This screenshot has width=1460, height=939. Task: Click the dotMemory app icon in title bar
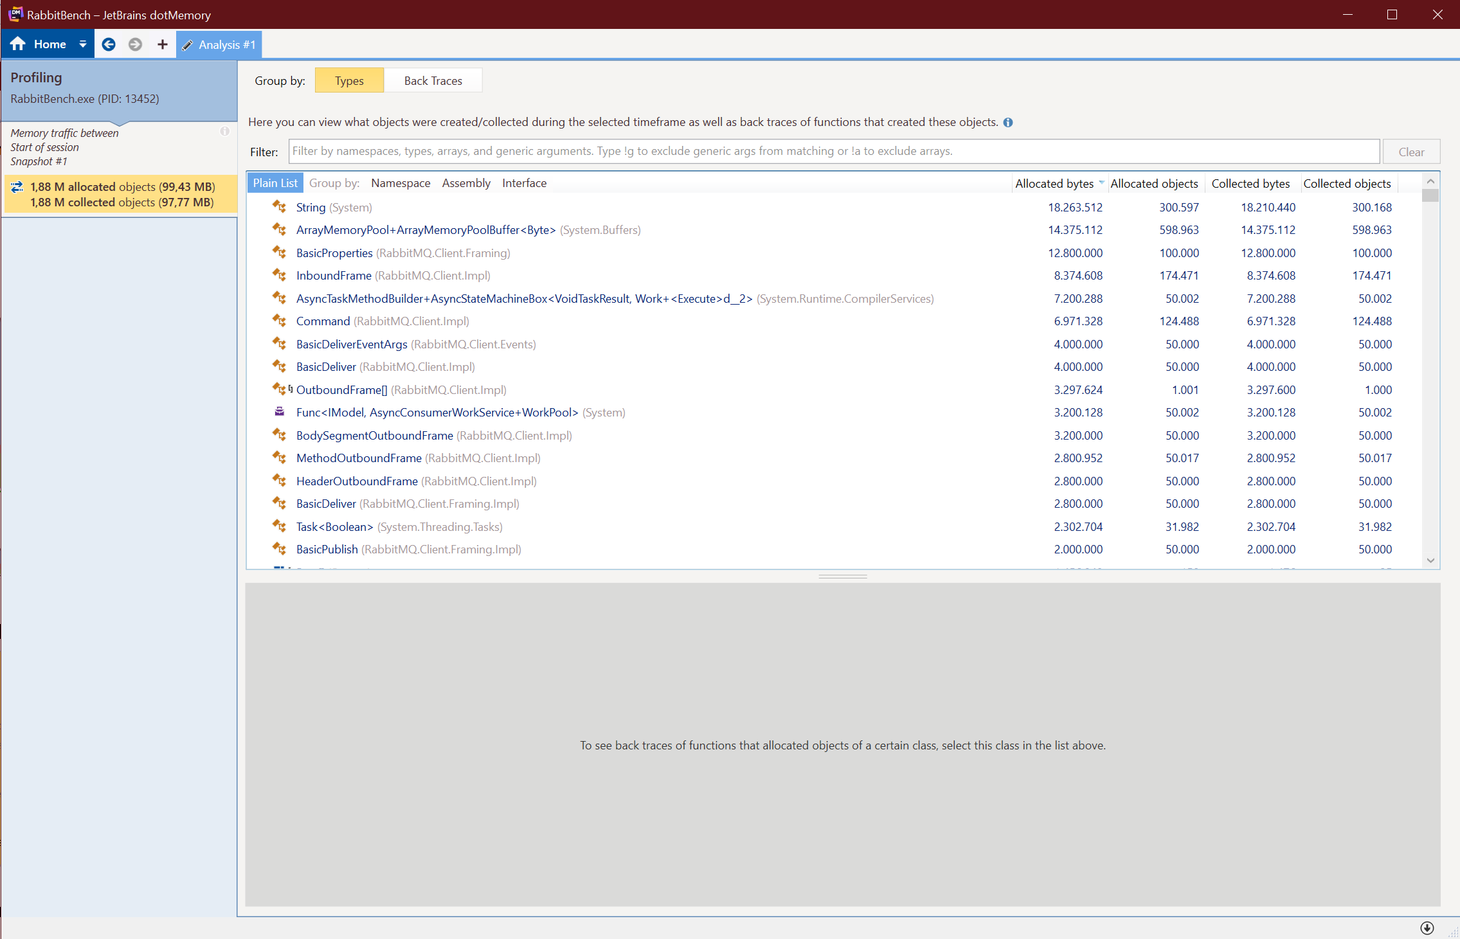(15, 14)
